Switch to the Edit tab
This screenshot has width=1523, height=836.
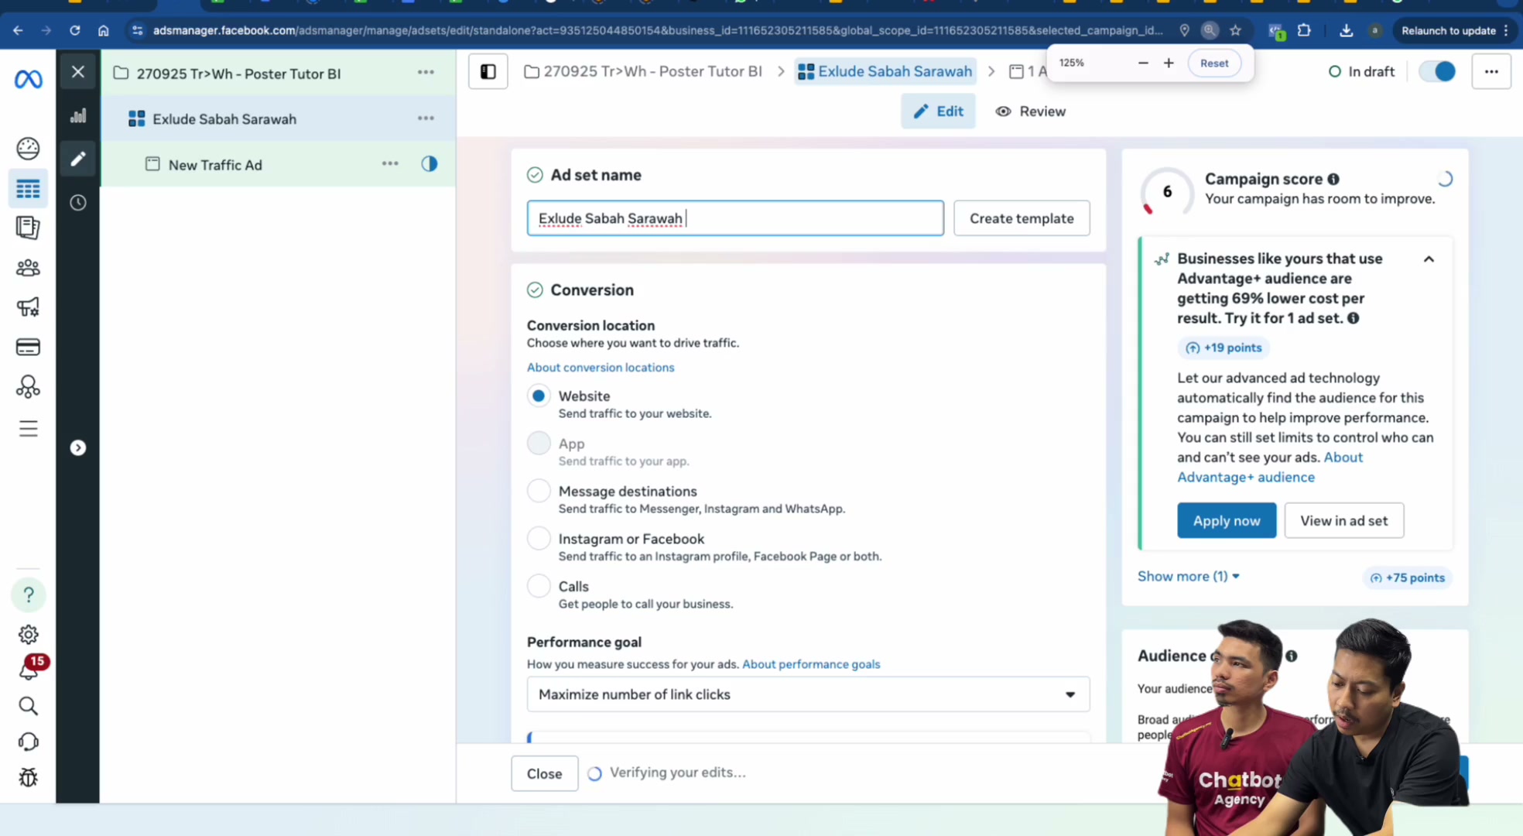click(938, 111)
